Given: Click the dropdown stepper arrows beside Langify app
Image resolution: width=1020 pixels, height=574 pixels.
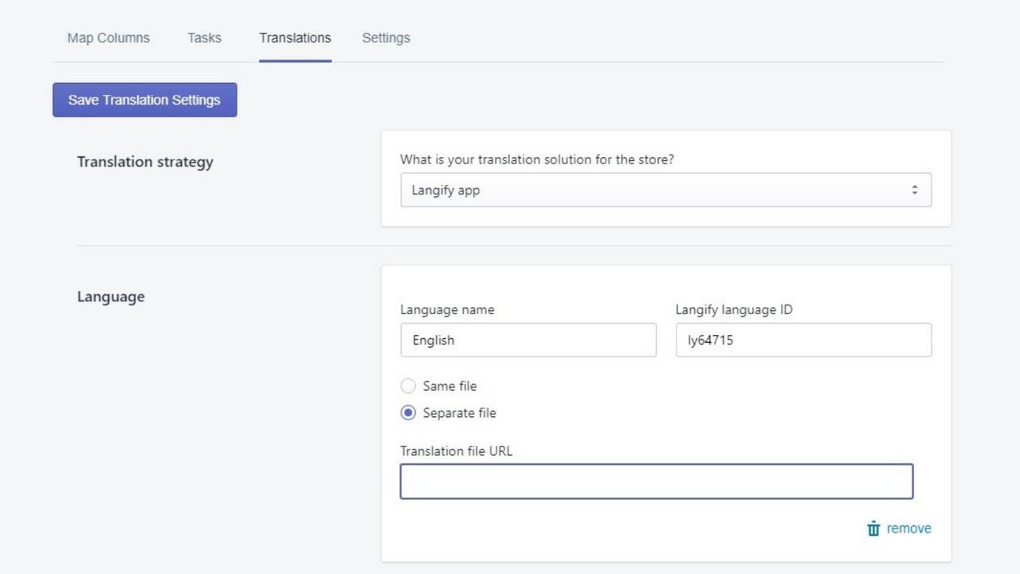Looking at the screenshot, I should [x=914, y=190].
